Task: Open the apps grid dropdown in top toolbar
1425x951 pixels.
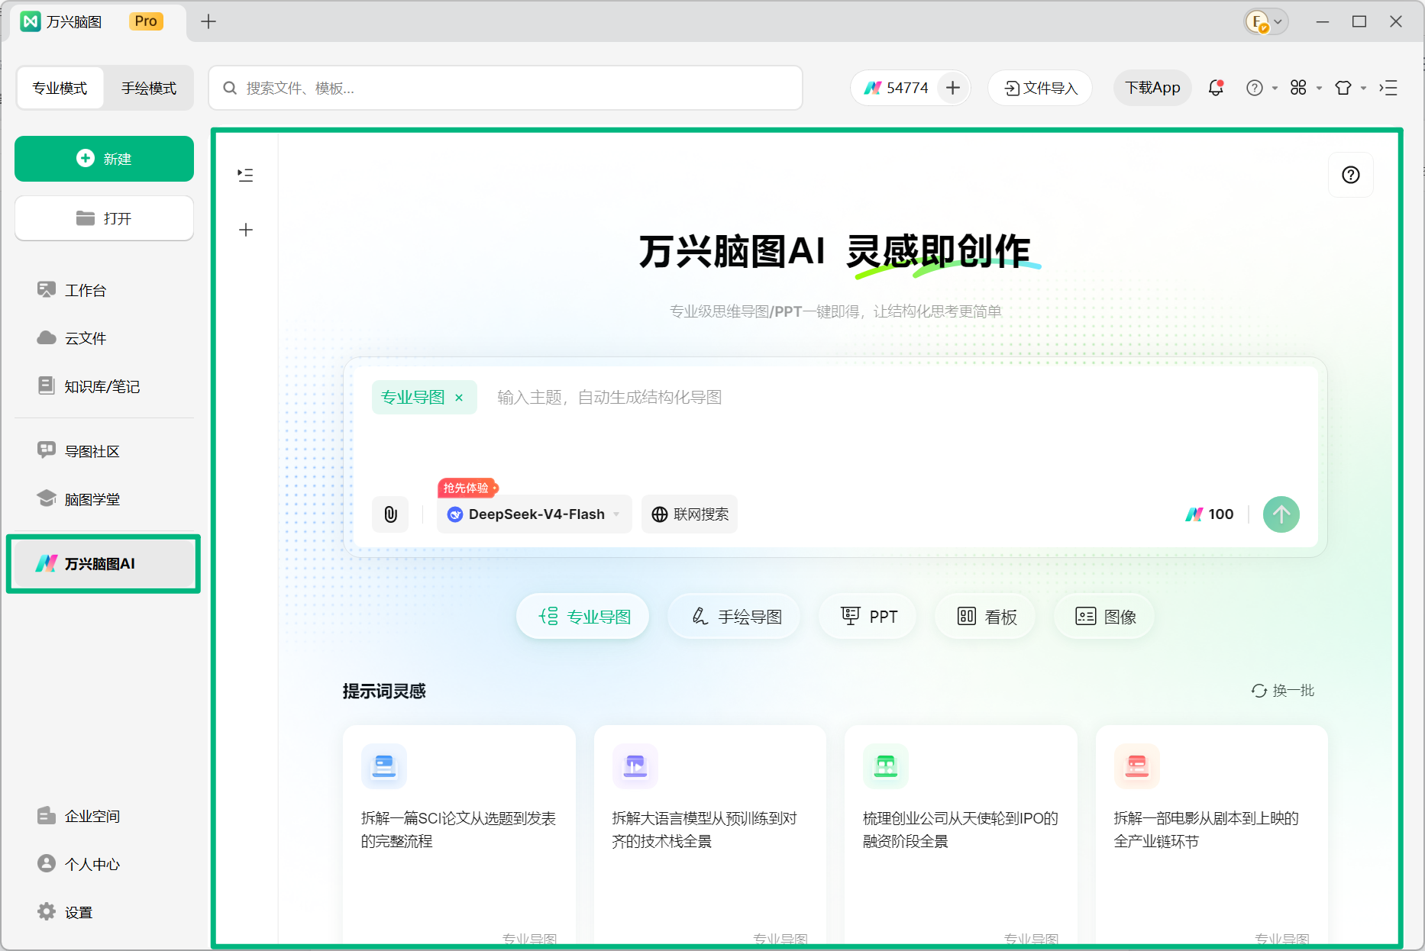Action: pyautogui.click(x=1305, y=88)
